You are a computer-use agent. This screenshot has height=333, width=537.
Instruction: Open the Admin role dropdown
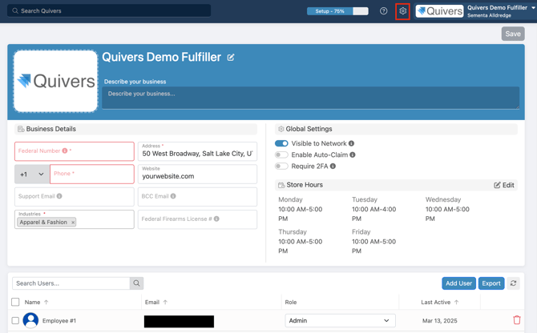(340, 321)
